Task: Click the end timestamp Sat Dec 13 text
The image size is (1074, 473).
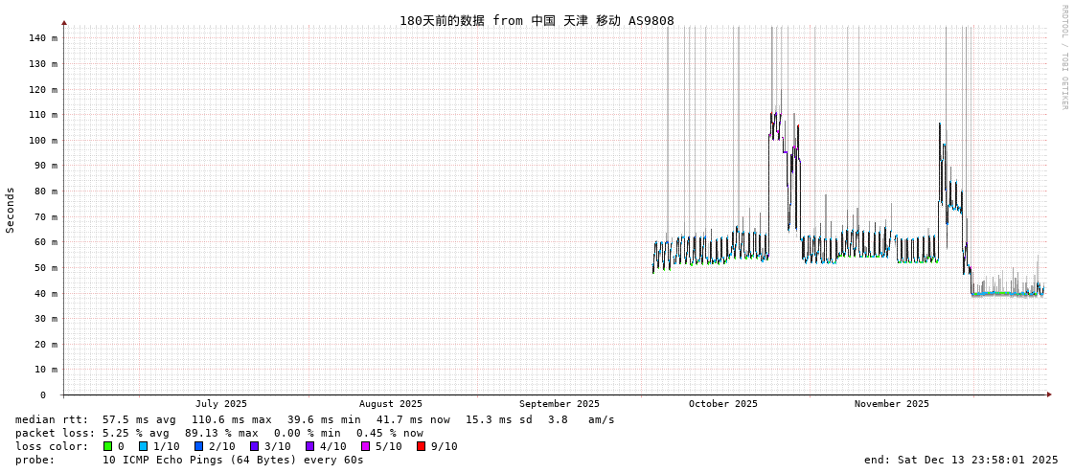Action: click(960, 460)
